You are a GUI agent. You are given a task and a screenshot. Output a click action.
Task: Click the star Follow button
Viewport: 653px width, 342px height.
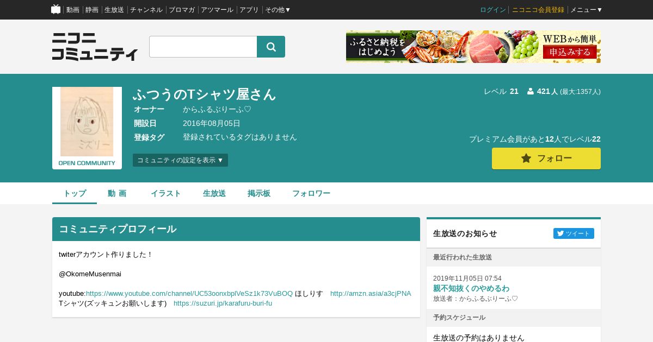pos(546,159)
